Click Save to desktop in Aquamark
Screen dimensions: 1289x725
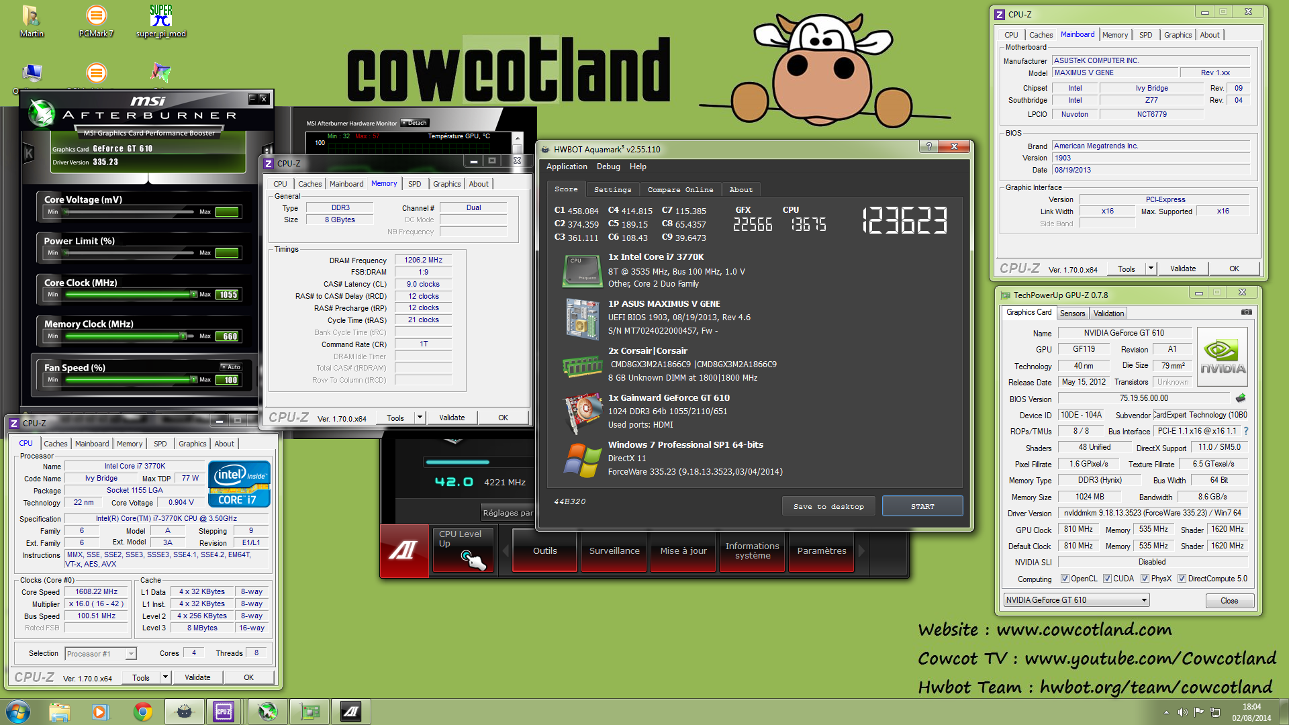coord(828,506)
